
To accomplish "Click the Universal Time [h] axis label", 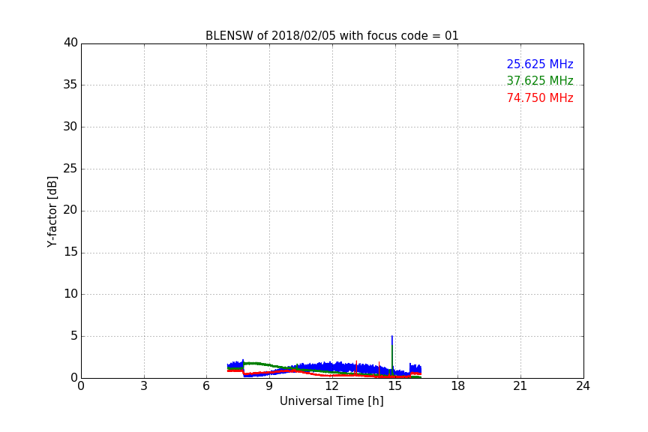I will click(331, 401).
